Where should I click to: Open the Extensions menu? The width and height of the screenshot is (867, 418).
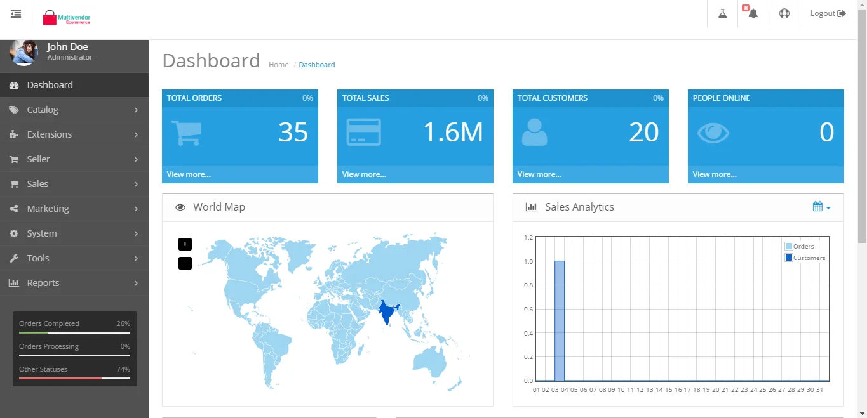tap(74, 134)
